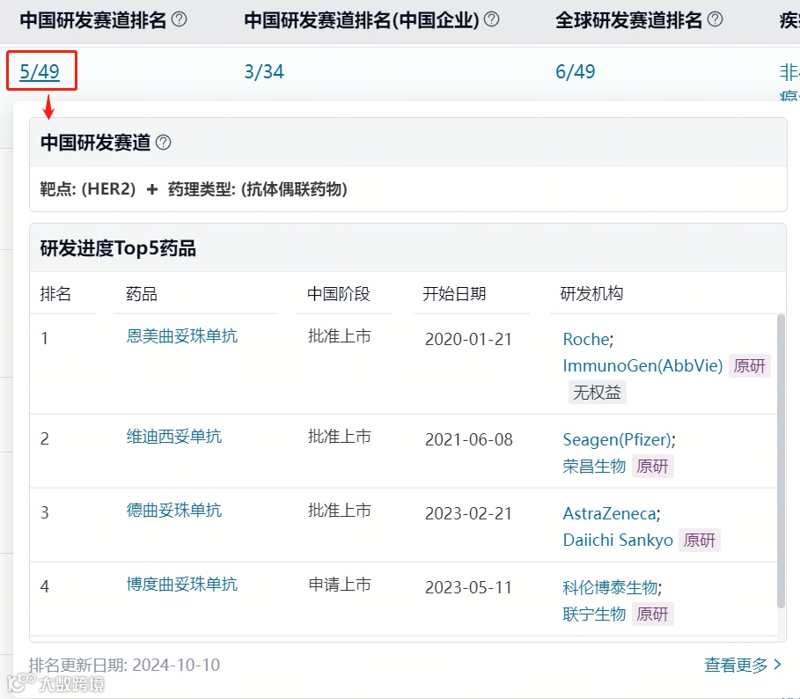Open help icon beside 中国研发赛道排名 header
800x699 pixels.
[x=179, y=19]
